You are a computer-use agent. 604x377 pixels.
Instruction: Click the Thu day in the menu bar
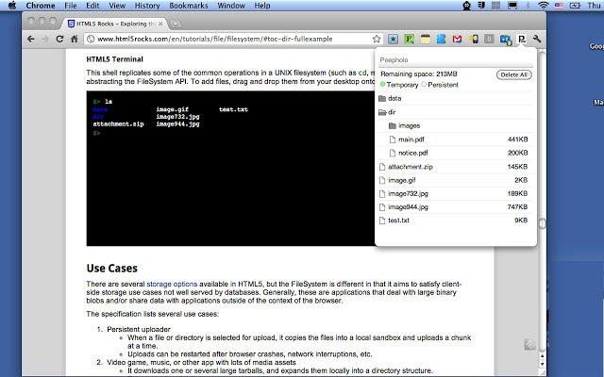[594, 6]
